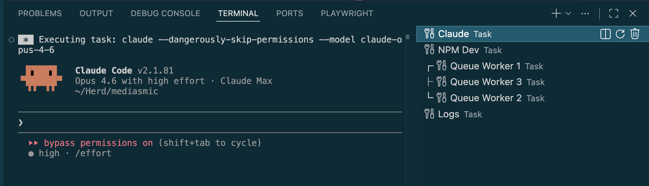The height and width of the screenshot is (186, 649).
Task: Click the wrench icon beside NPM Dev
Action: click(429, 50)
